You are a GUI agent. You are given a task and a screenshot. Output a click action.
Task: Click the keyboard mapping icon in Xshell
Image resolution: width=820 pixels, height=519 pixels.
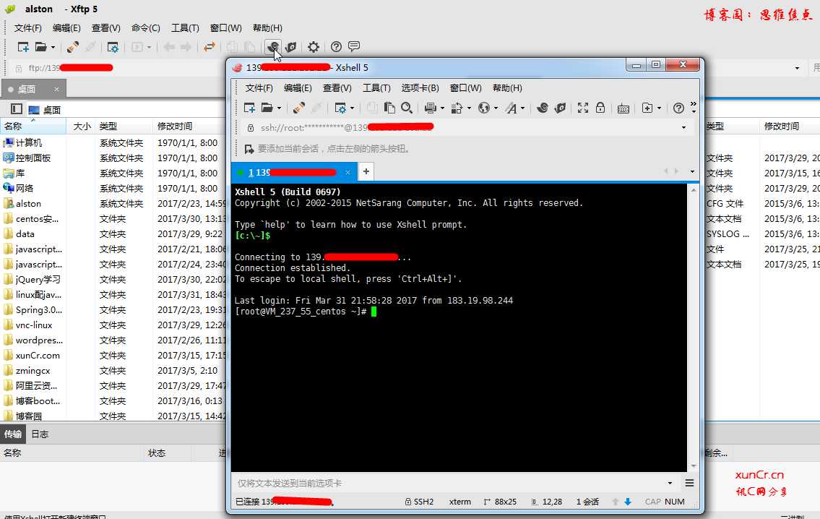[623, 108]
